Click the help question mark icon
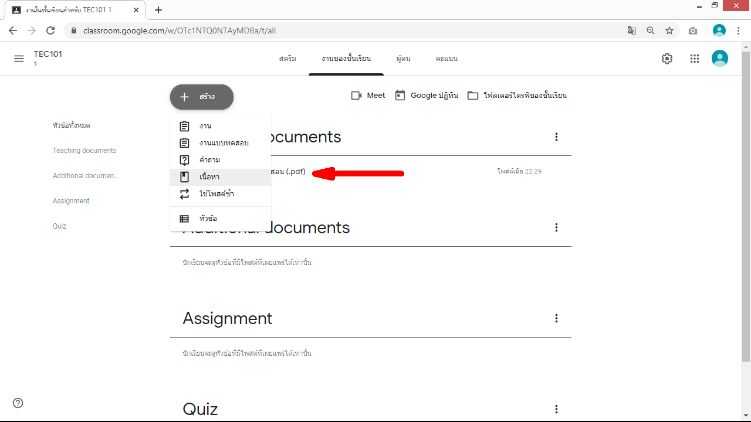 pyautogui.click(x=18, y=403)
